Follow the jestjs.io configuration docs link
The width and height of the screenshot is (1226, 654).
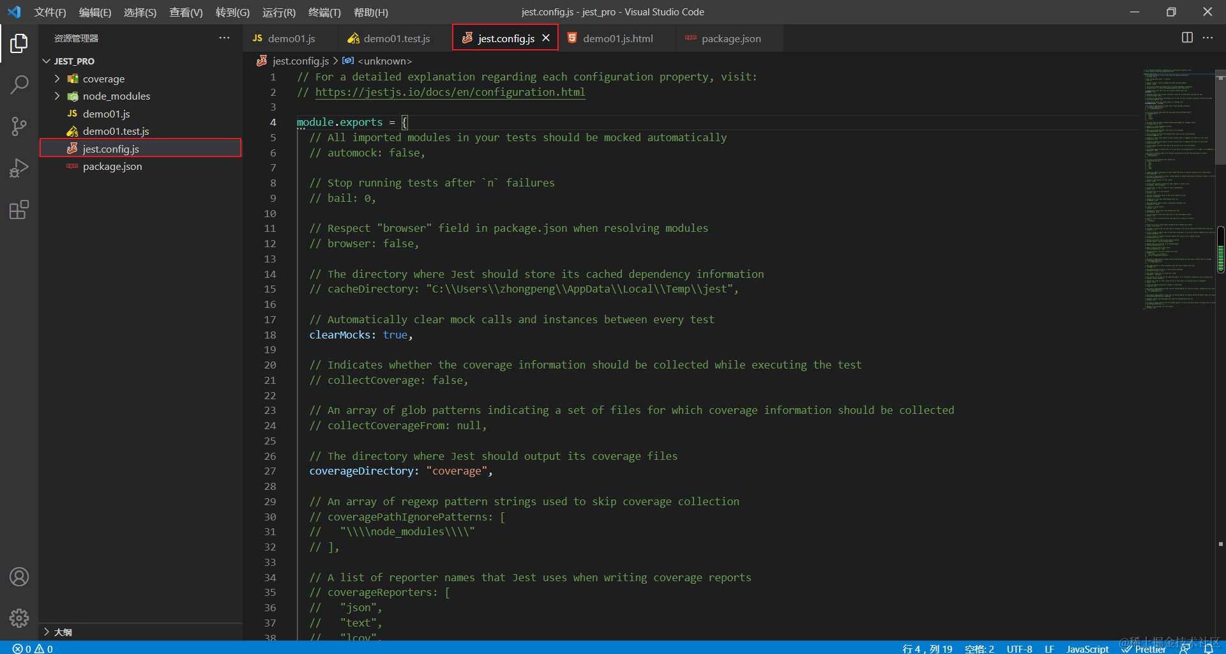[x=450, y=92]
